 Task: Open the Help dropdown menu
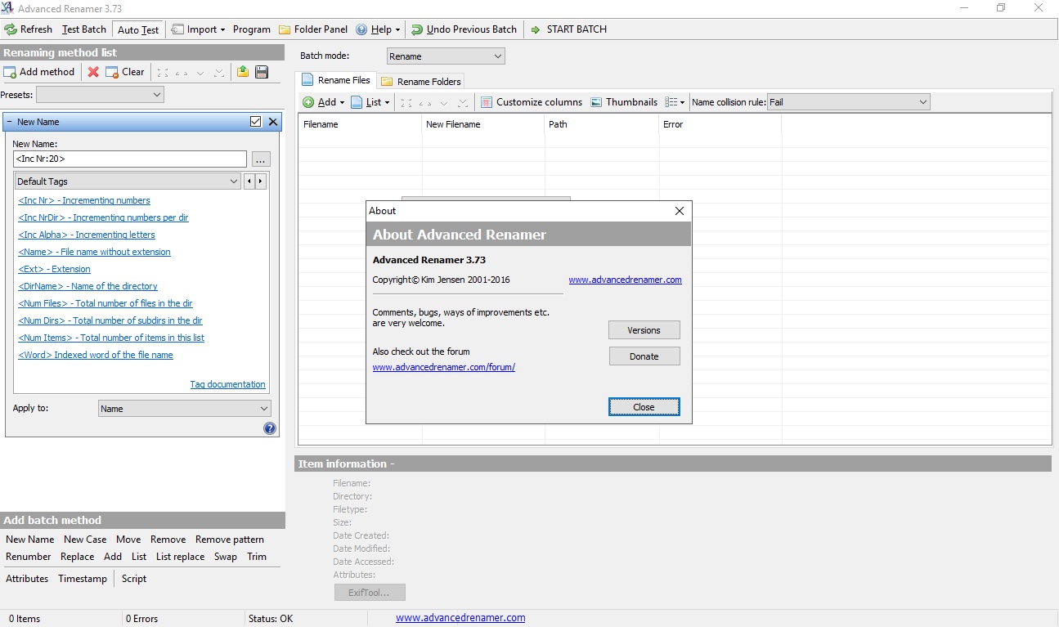point(378,29)
